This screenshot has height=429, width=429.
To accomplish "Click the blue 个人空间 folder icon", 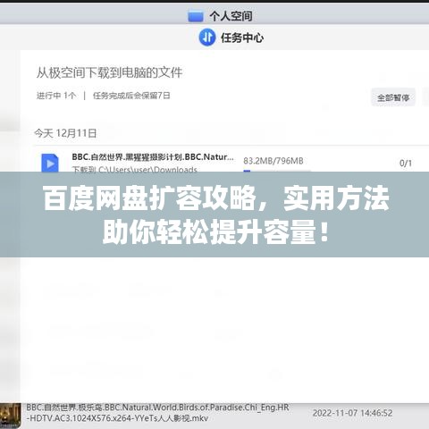I will point(196,16).
